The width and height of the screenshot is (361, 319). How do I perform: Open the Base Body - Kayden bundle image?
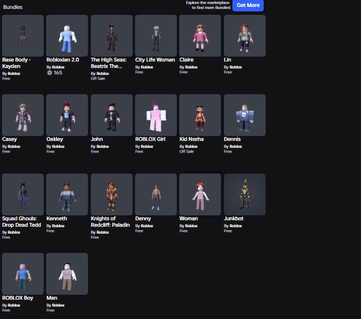pyautogui.click(x=23, y=36)
